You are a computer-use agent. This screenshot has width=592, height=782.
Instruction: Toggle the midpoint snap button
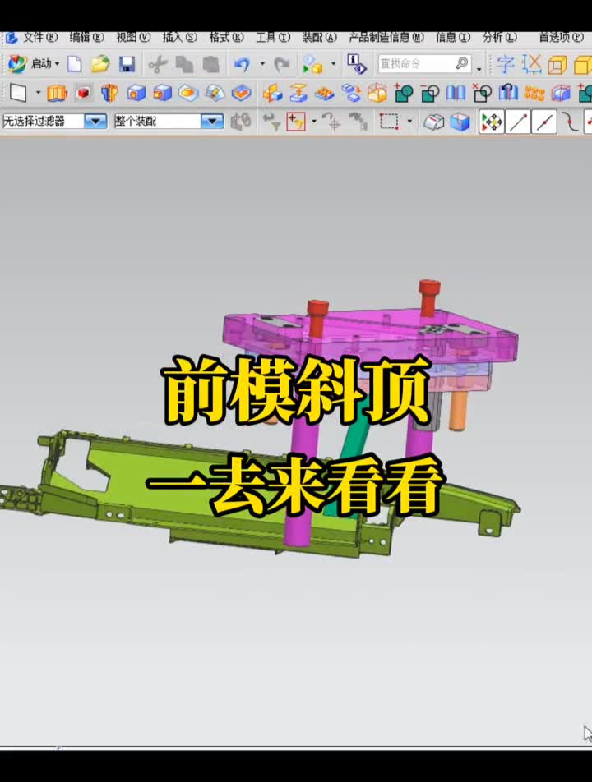click(544, 122)
